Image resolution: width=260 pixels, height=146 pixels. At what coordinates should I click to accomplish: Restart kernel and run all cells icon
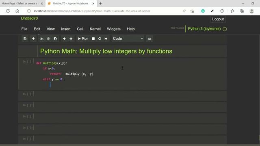click(106, 39)
